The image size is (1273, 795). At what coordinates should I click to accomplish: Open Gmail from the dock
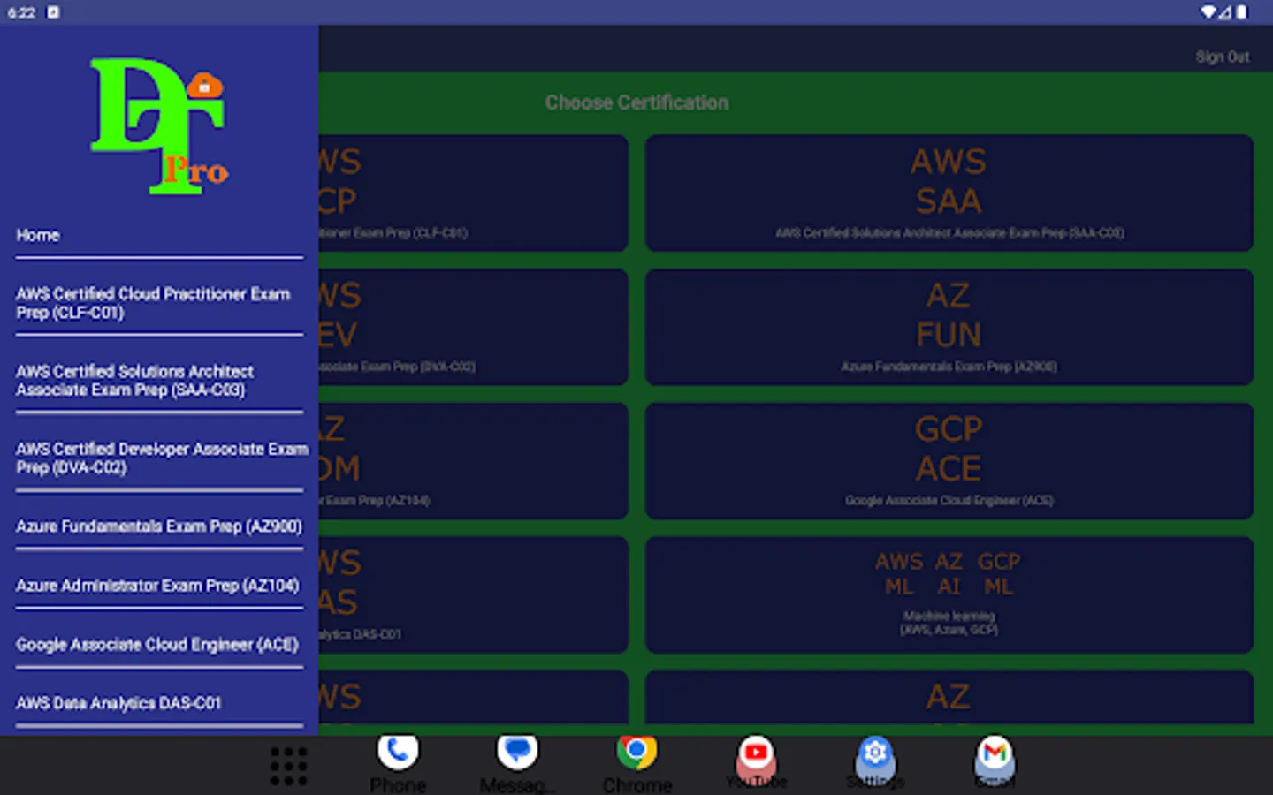995,763
